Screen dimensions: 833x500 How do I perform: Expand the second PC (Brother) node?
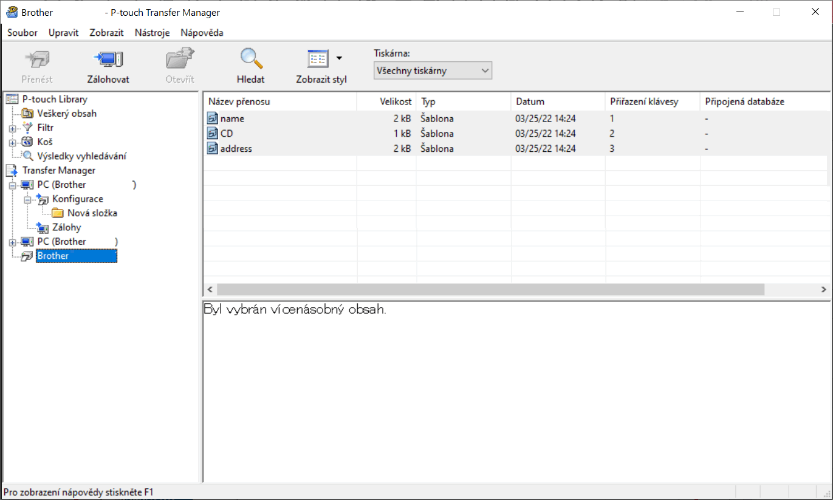coord(12,242)
